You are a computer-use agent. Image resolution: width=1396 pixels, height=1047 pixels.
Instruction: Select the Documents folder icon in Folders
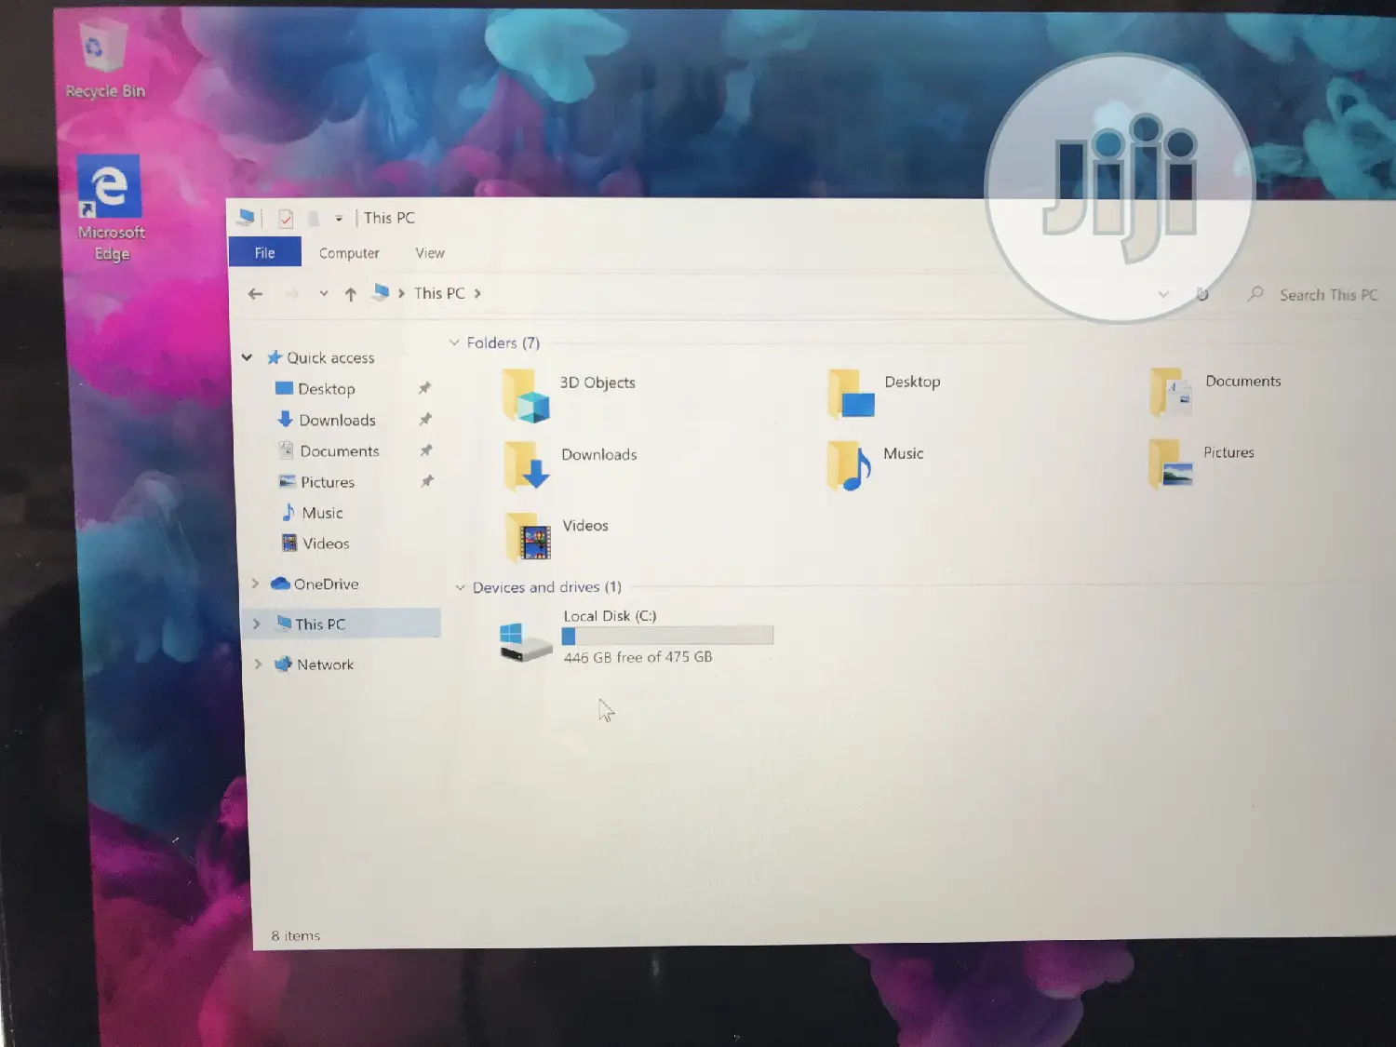1171,392
